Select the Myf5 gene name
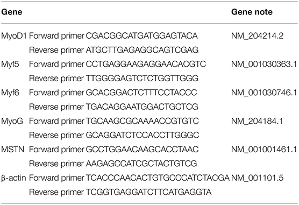Image resolution: width=299 pixels, height=205 pixels. 10,65
